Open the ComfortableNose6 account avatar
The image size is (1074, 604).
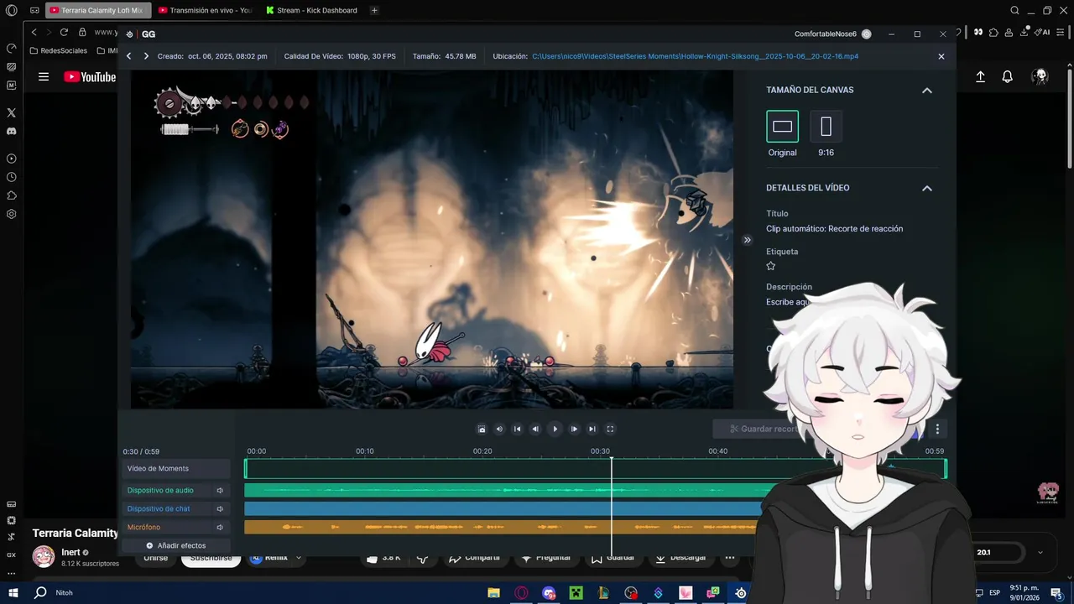click(866, 34)
